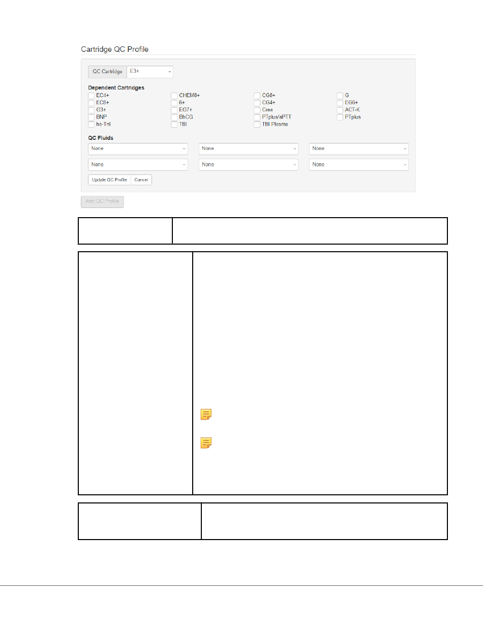Open second-row middle QC Fluids dropdown

(249, 165)
